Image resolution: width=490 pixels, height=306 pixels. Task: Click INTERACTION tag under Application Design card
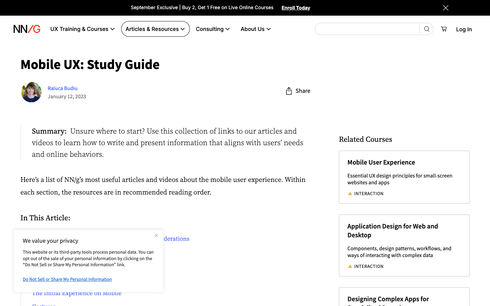(x=366, y=266)
